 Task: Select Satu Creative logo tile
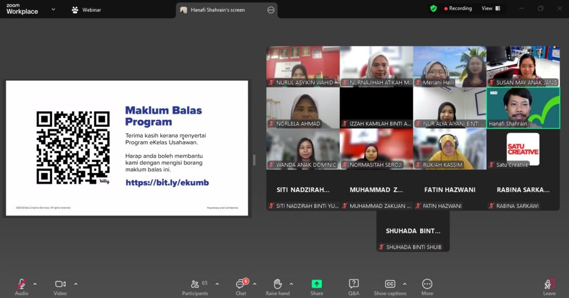[523, 149]
